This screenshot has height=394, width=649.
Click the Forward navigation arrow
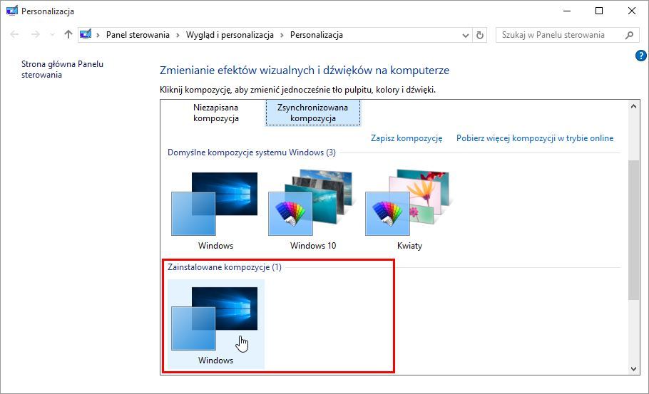36,34
